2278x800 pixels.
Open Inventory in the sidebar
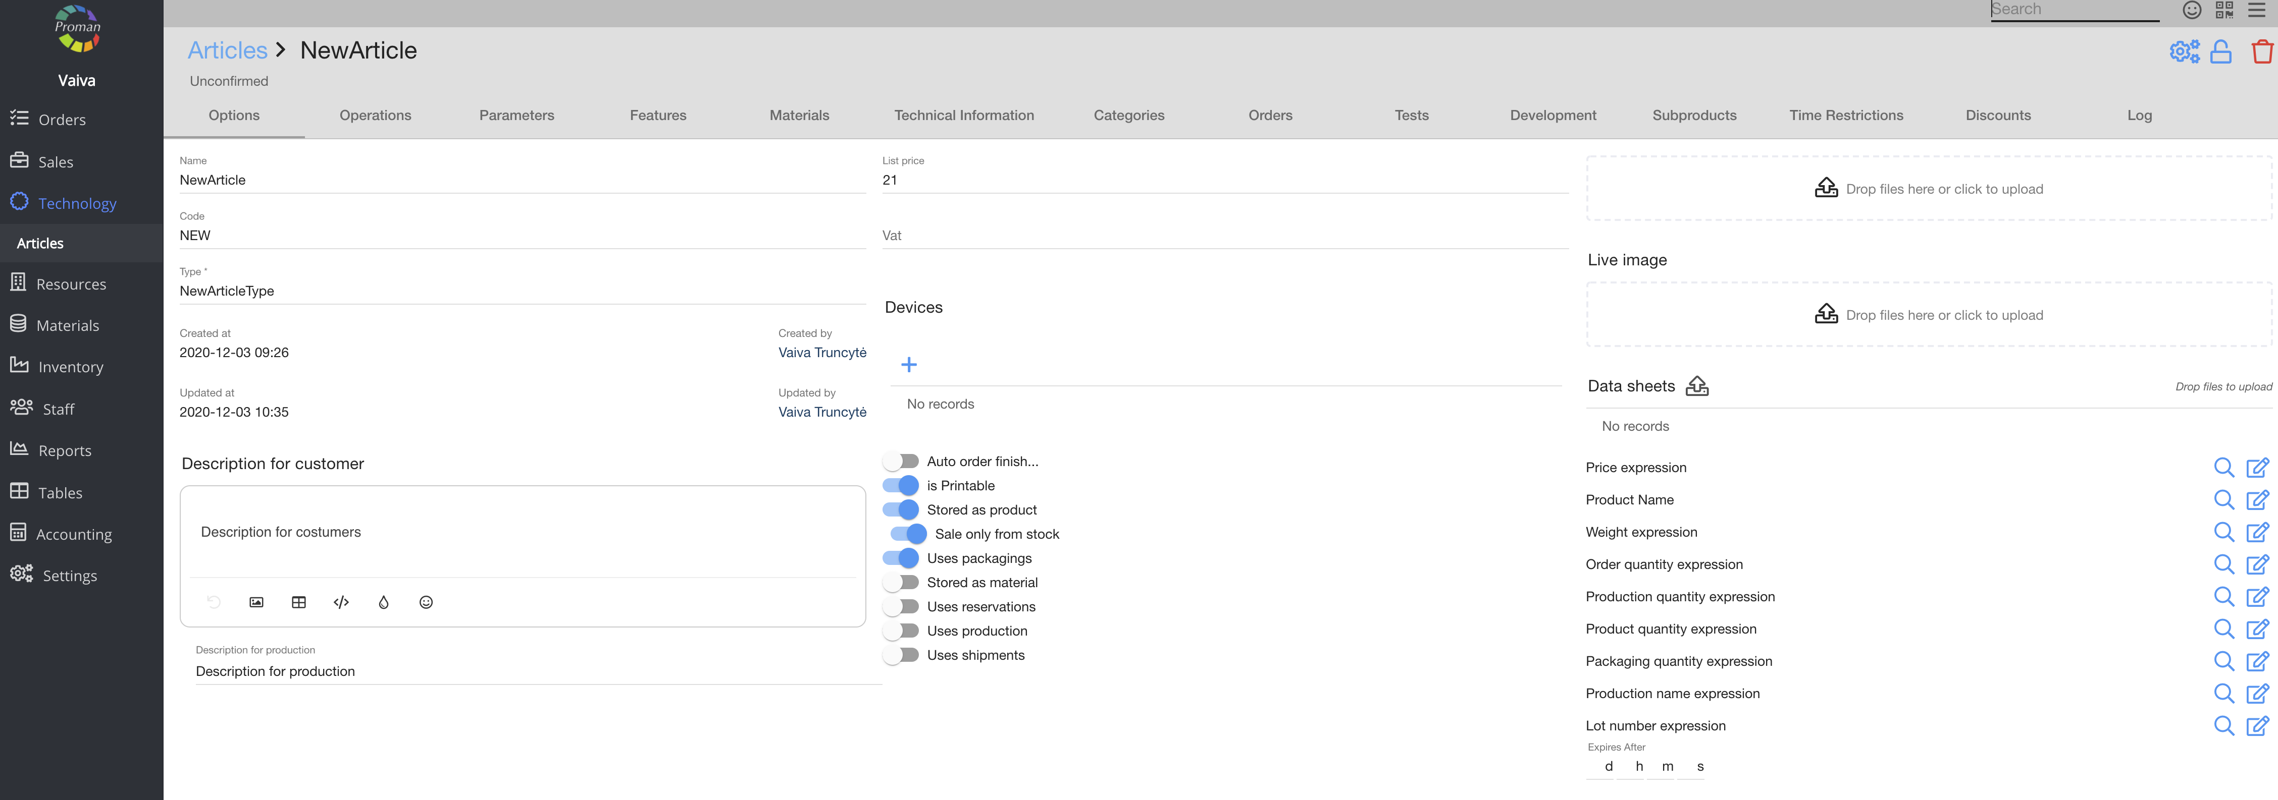pyautogui.click(x=71, y=367)
